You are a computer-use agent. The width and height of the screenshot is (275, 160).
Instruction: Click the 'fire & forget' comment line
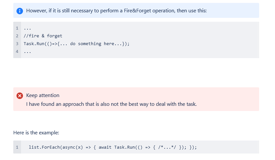(43, 36)
